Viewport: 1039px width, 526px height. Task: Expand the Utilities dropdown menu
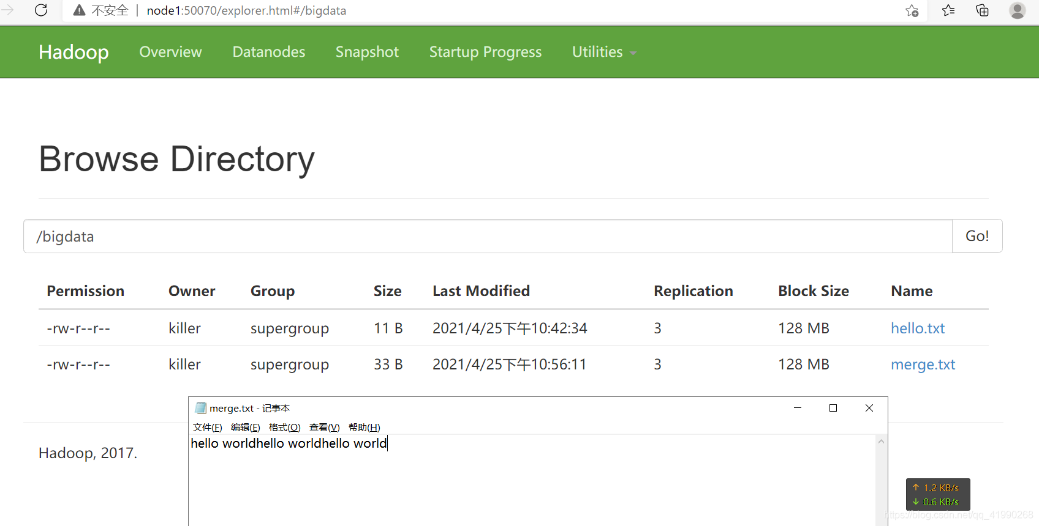coord(604,52)
